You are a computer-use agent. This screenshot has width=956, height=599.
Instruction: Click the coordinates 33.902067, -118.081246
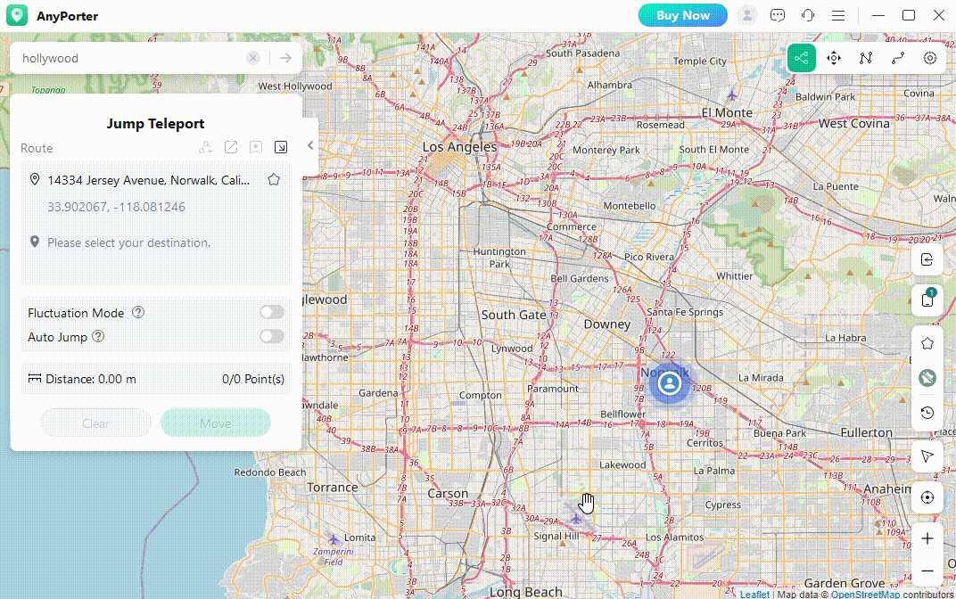[x=117, y=207]
